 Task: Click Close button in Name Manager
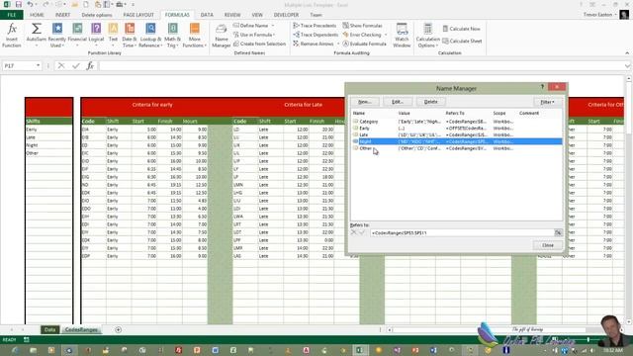tap(547, 245)
